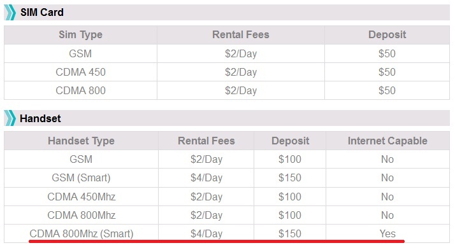Select the CDMA 450Mhz handset cell
This screenshot has height=250, width=455.
tap(82, 197)
